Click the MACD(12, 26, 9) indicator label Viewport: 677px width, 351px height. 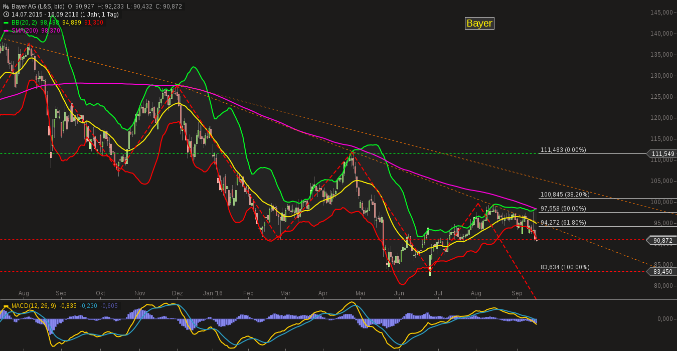(x=34, y=306)
